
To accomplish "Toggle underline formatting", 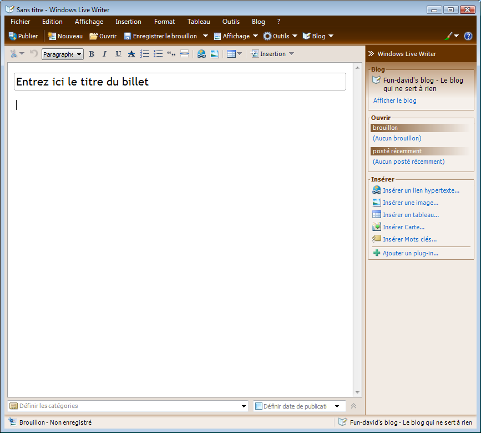I will [118, 54].
